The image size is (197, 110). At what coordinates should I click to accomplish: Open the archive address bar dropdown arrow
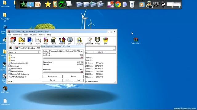115,48
